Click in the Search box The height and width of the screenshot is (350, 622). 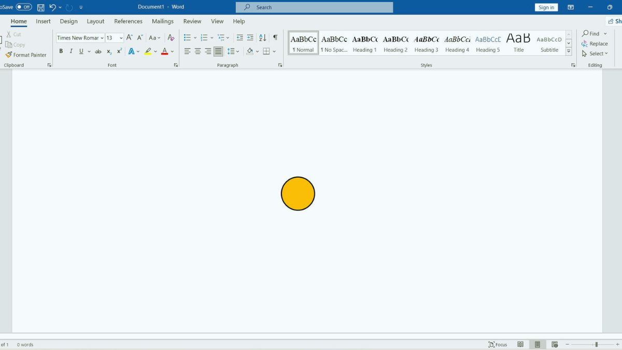tap(314, 7)
